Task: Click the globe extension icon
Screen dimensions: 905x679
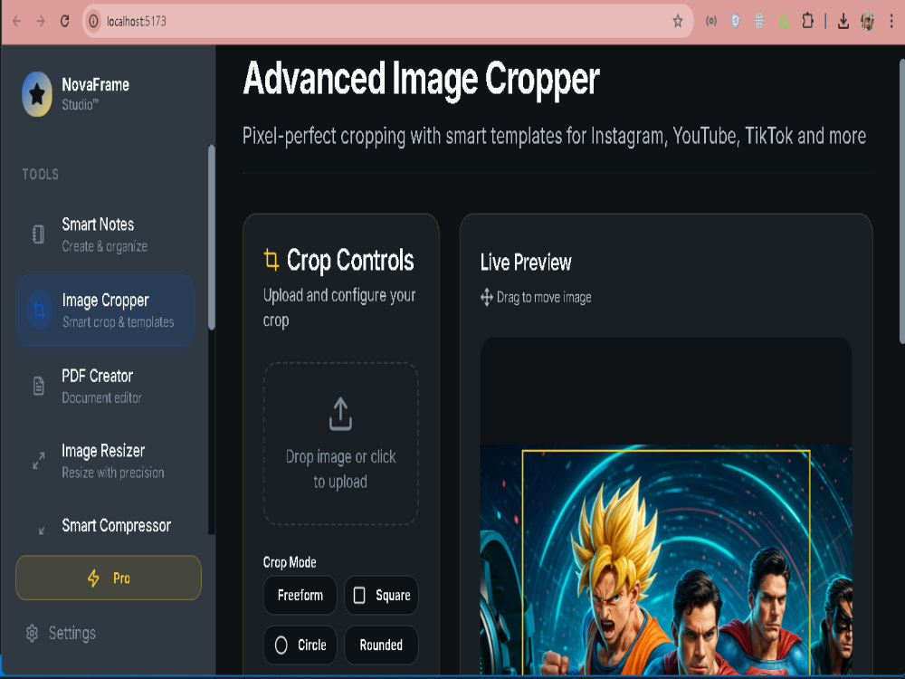Action: [x=759, y=22]
